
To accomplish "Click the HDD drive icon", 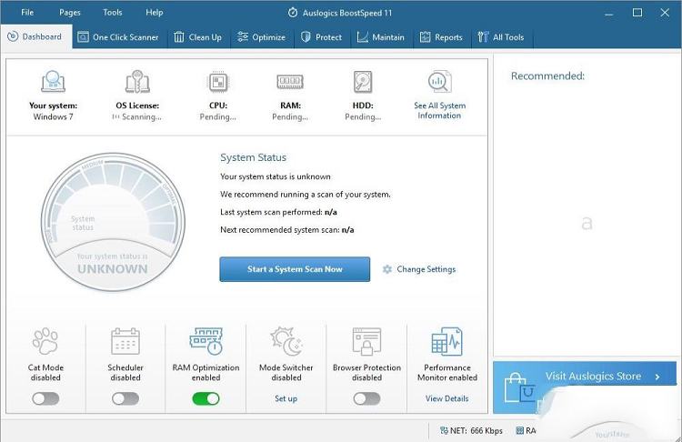I will (363, 82).
